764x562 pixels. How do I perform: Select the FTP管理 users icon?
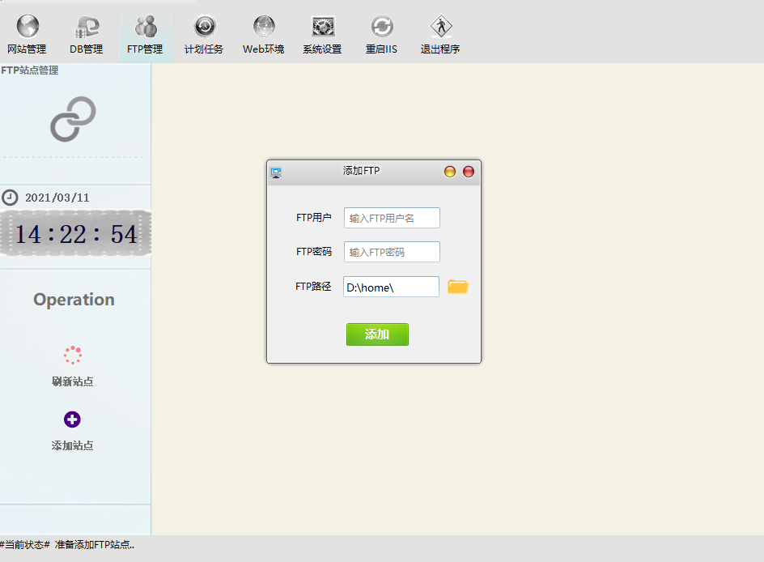pyautogui.click(x=146, y=27)
